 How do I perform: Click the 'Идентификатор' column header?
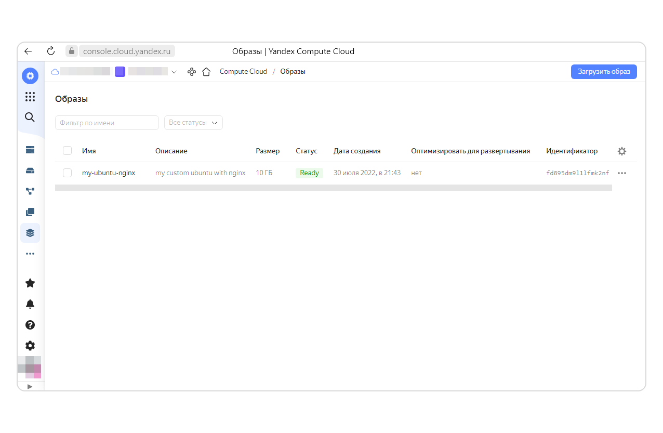pos(572,151)
